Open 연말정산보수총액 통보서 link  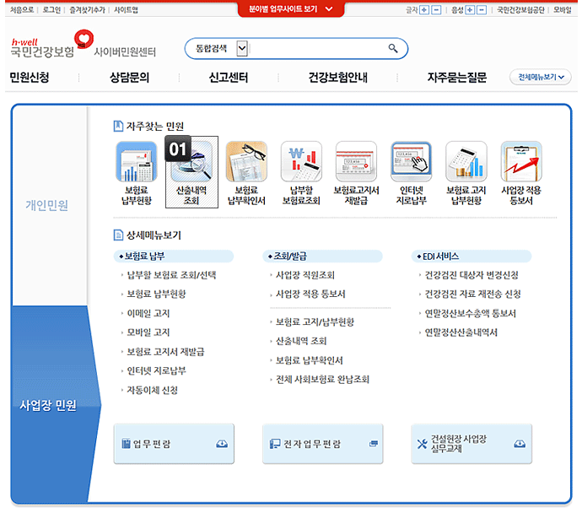tap(471, 313)
